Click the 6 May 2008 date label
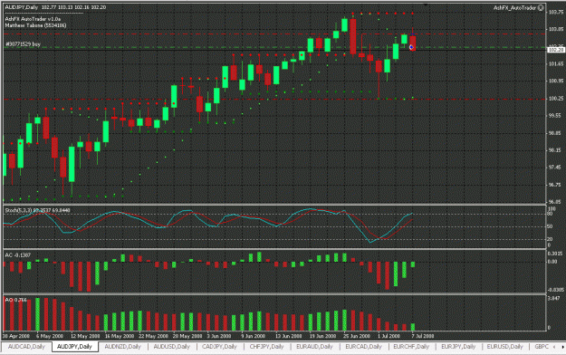The image size is (566, 355). click(x=50, y=336)
